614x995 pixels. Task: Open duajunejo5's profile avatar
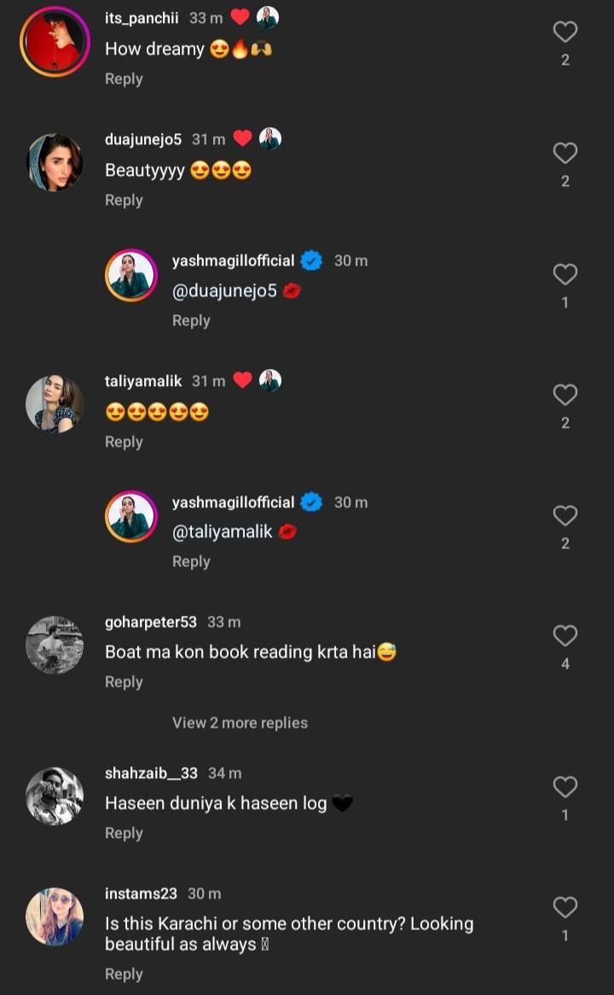tap(55, 162)
